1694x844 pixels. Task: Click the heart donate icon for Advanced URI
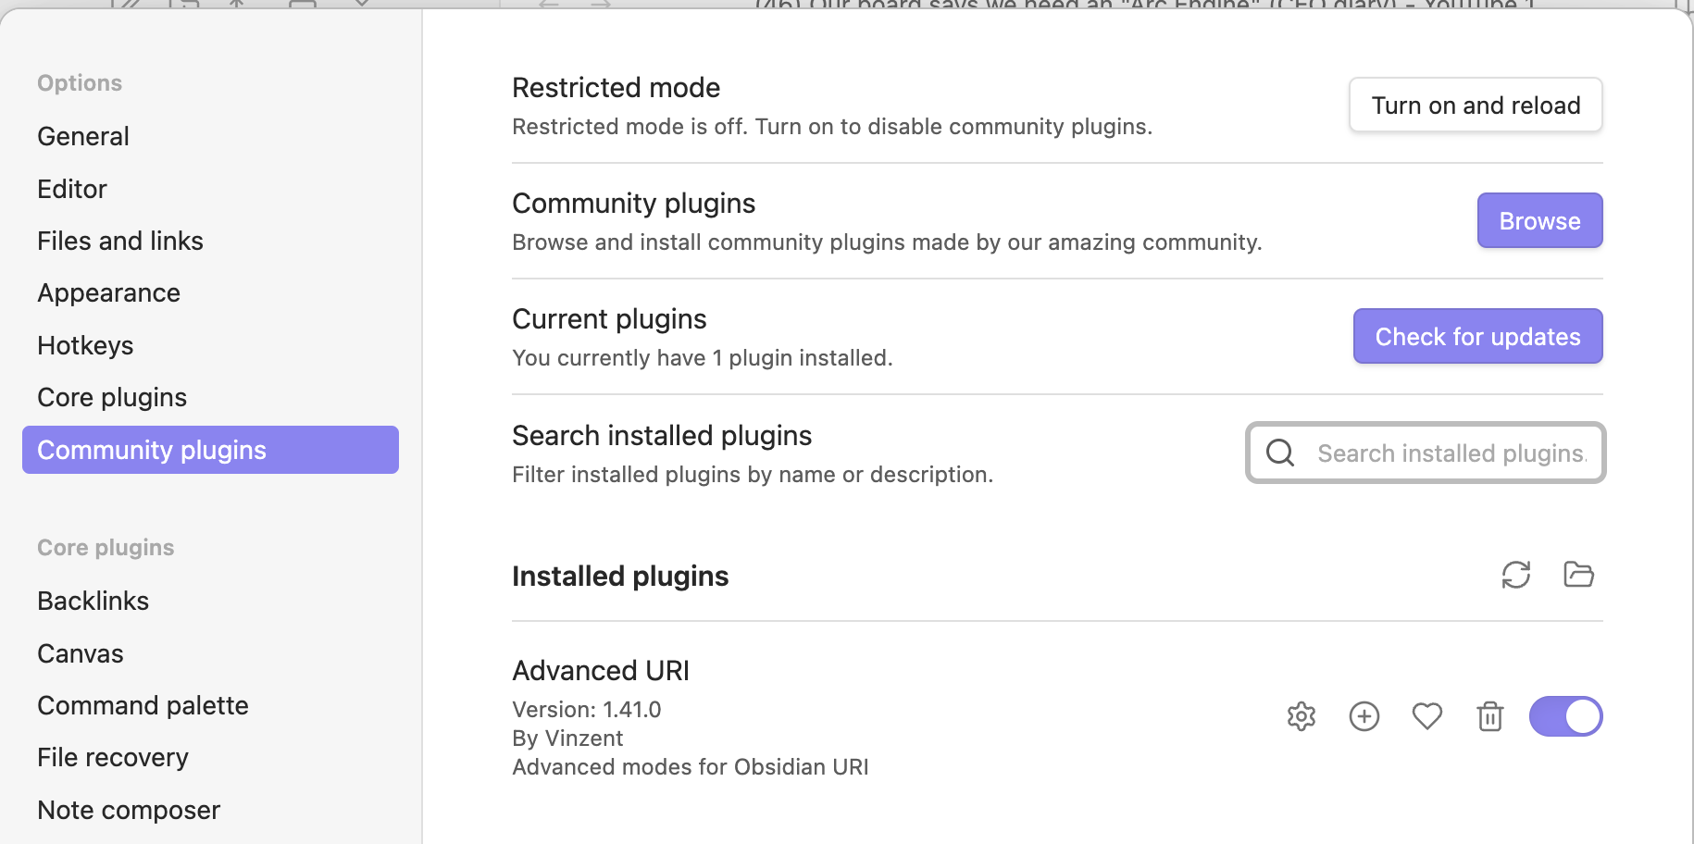pos(1427,716)
